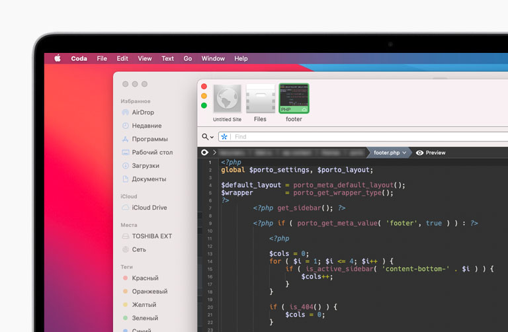Viewport: 508px width, 332px height.
Task: Open Программы in Finder sidebar
Action: [149, 139]
